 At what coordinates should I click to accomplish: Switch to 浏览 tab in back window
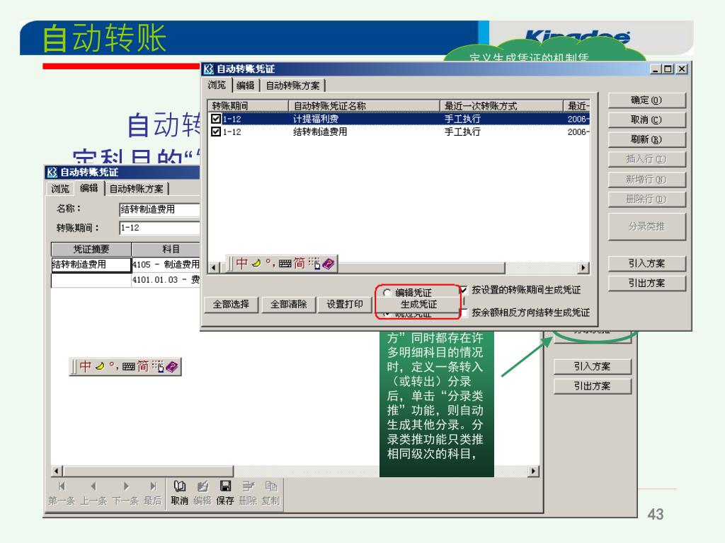pos(60,188)
